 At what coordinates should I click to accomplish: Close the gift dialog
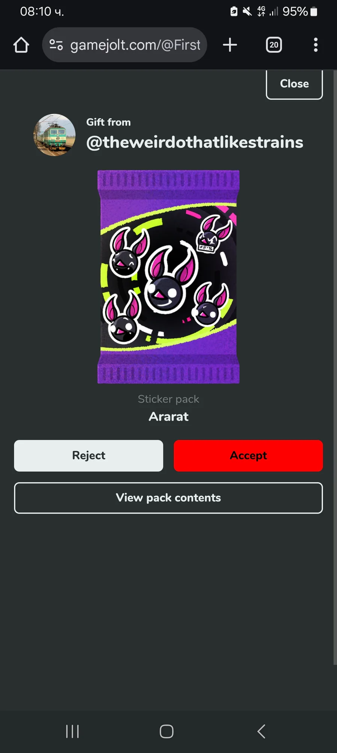pyautogui.click(x=294, y=84)
